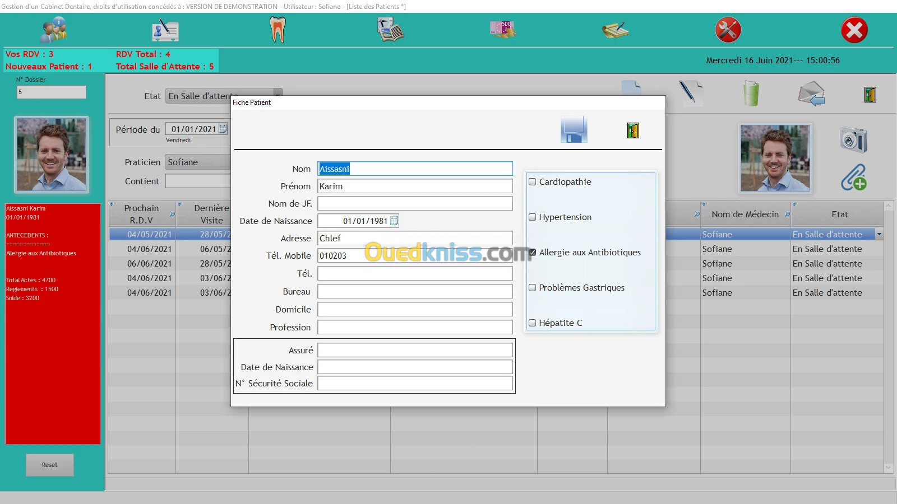897x504 pixels.
Task: Open the appointment card icon in top toolbar
Action: (x=165, y=30)
